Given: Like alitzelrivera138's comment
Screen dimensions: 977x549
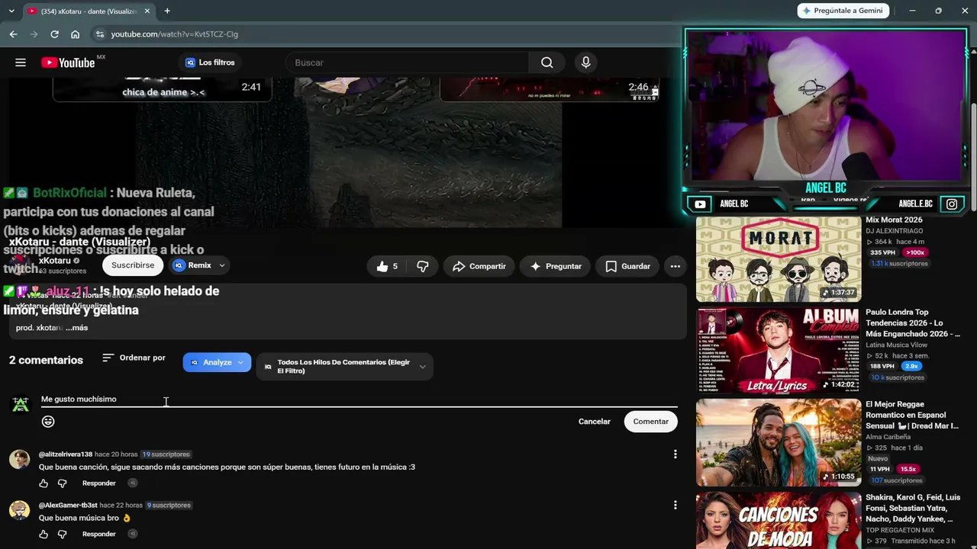Looking at the screenshot, I should pos(44,483).
